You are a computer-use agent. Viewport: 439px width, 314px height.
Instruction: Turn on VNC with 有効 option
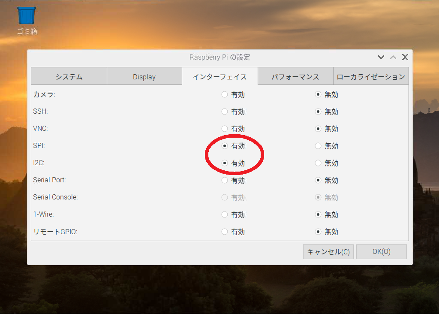click(x=225, y=129)
